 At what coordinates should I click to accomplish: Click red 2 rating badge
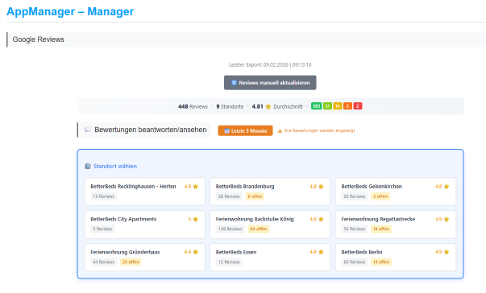(x=358, y=106)
